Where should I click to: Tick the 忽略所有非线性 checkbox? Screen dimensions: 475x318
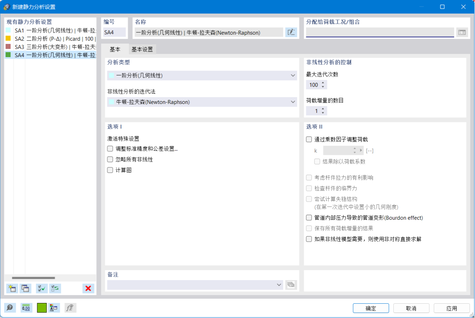tap(110, 159)
